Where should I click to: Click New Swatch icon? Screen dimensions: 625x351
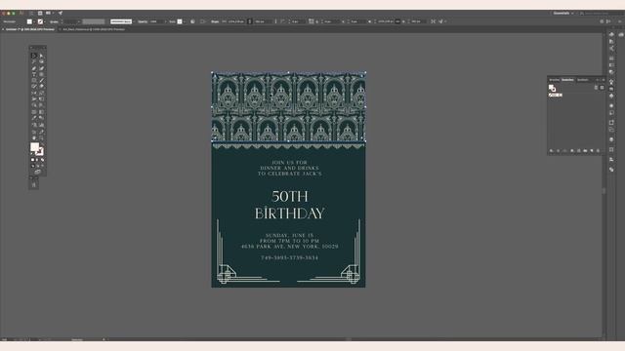[x=592, y=151]
